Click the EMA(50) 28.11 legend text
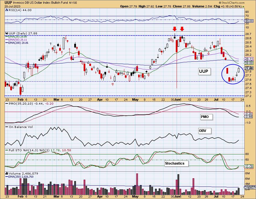This screenshot has width=256, height=199. 17,40
